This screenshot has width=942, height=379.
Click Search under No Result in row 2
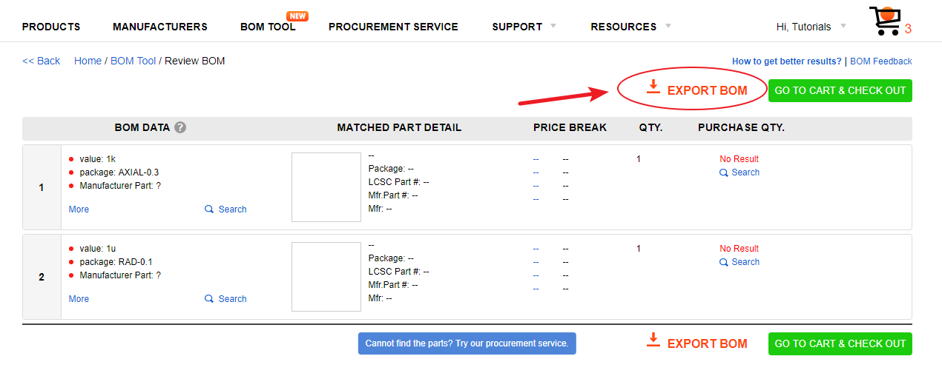tap(740, 262)
